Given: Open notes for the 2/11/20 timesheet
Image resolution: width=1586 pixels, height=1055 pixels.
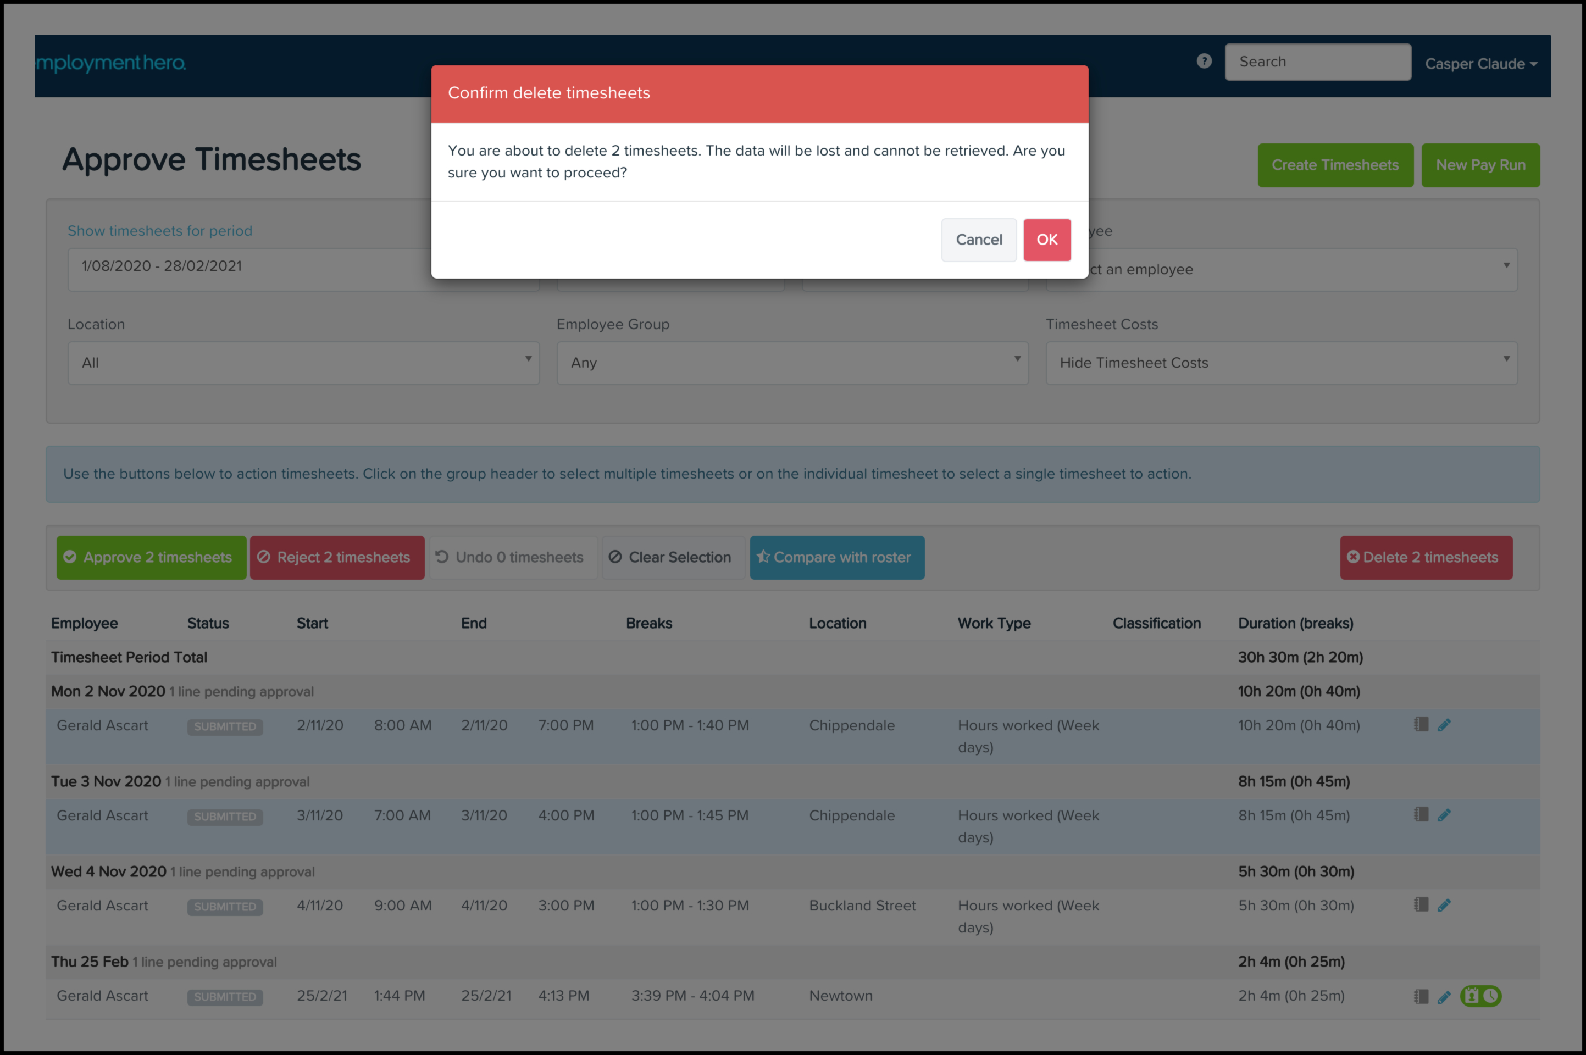Looking at the screenshot, I should [x=1421, y=725].
